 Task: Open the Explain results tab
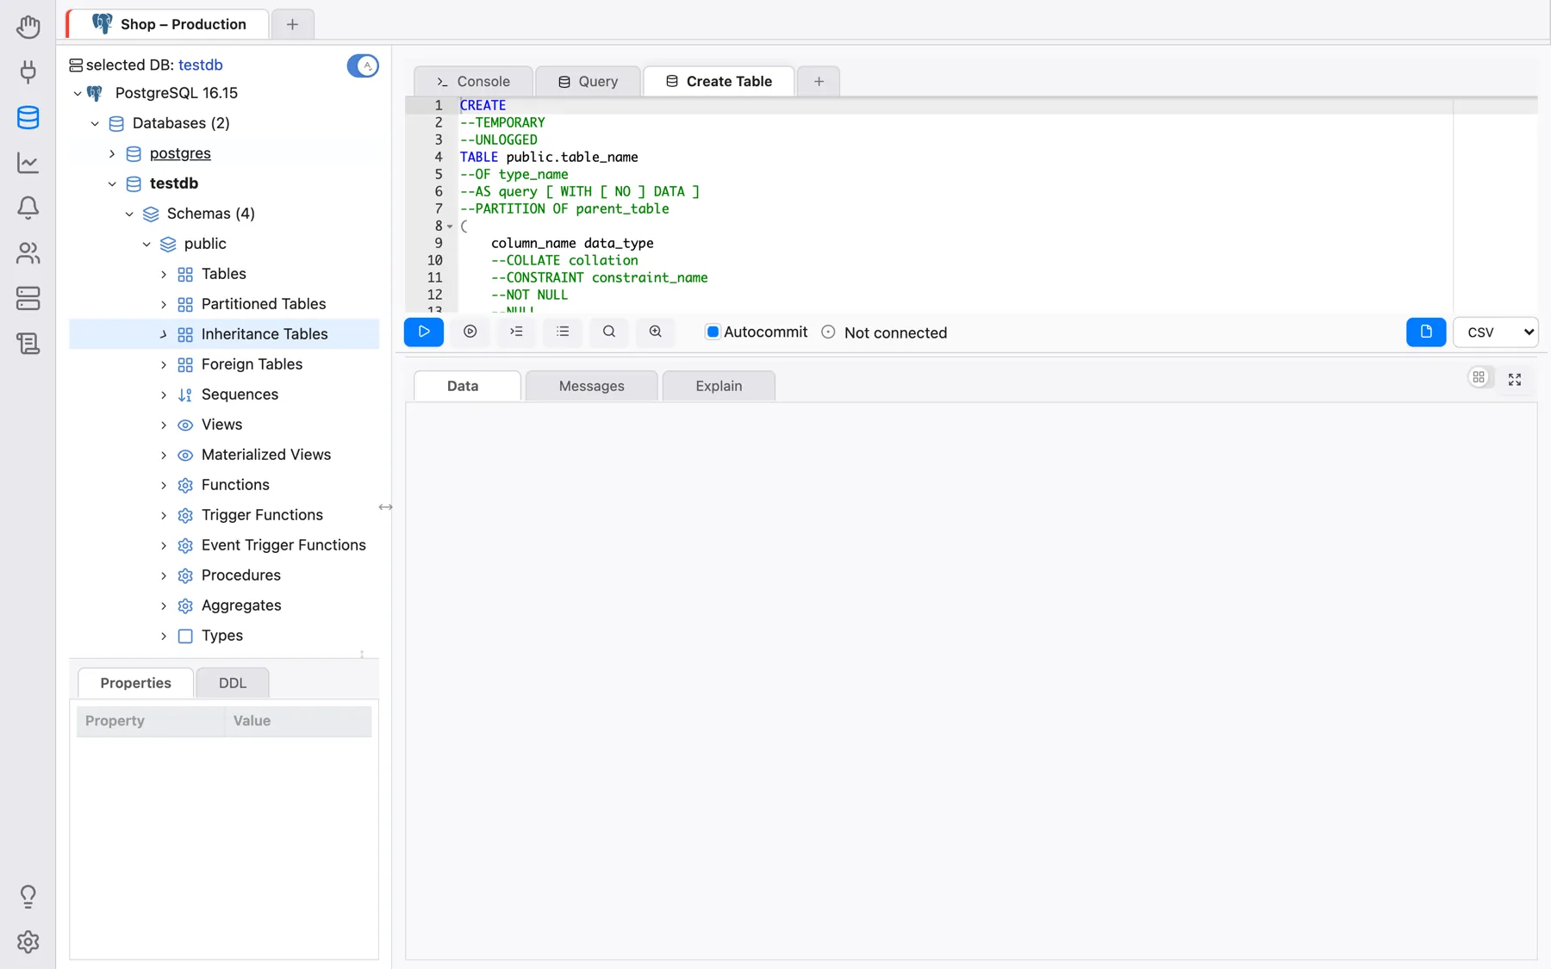coord(719,386)
